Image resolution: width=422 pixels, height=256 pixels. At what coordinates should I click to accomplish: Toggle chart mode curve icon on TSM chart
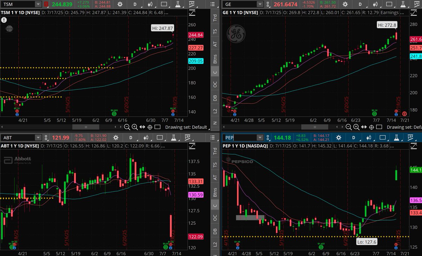(193, 13)
